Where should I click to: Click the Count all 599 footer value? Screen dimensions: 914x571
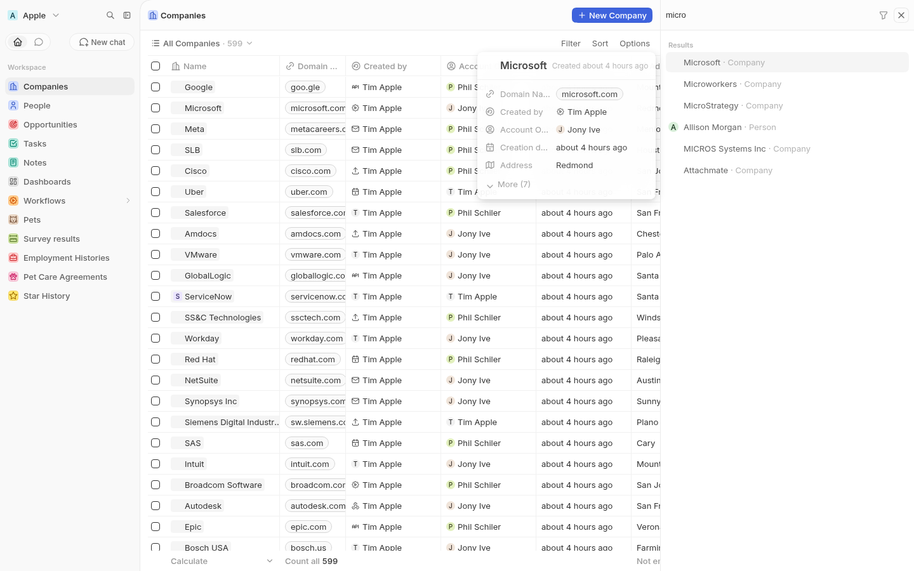311,561
